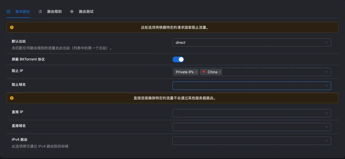
Task: Click the 直接 IP label
Action: [18, 112]
